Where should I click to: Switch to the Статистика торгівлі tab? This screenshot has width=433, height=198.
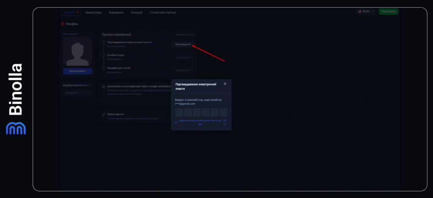[163, 13]
